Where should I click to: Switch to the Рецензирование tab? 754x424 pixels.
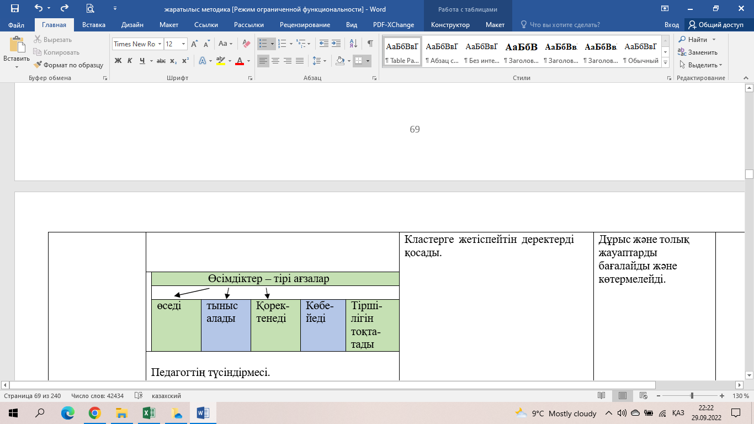(305, 25)
